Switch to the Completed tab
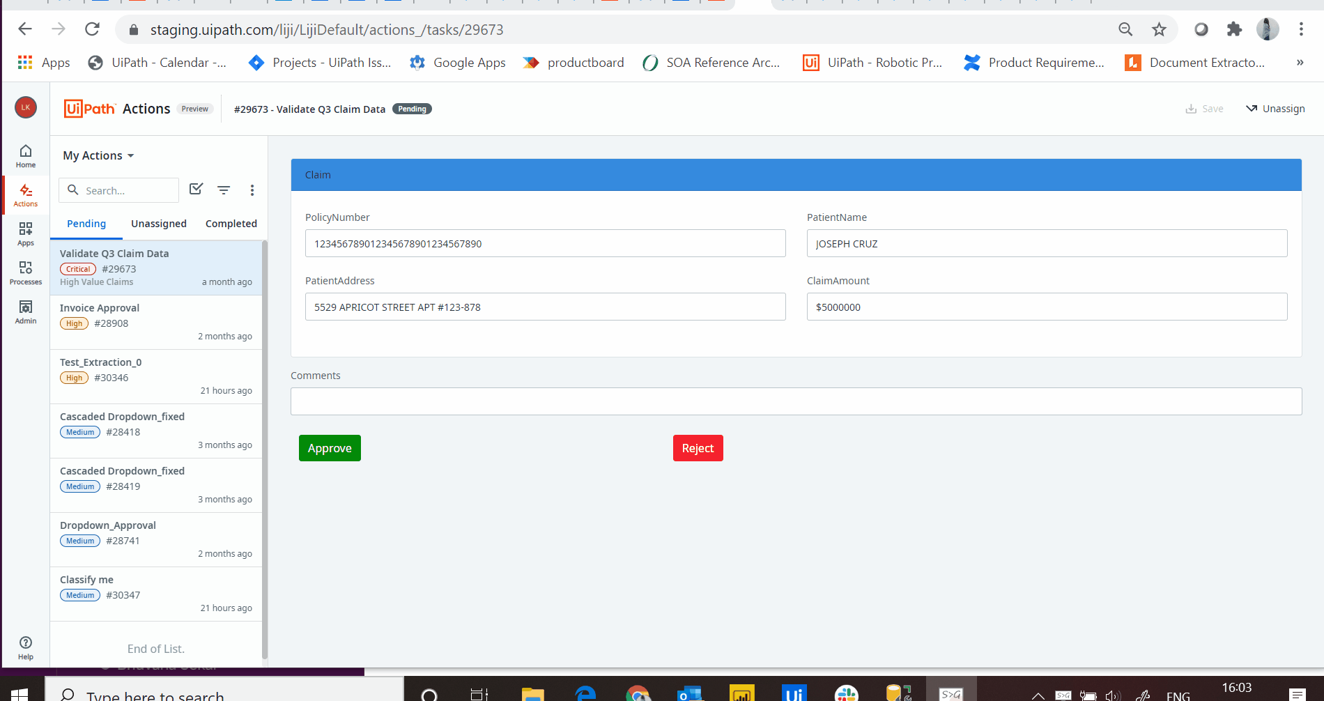Screen dimensions: 1324x701 [231, 224]
